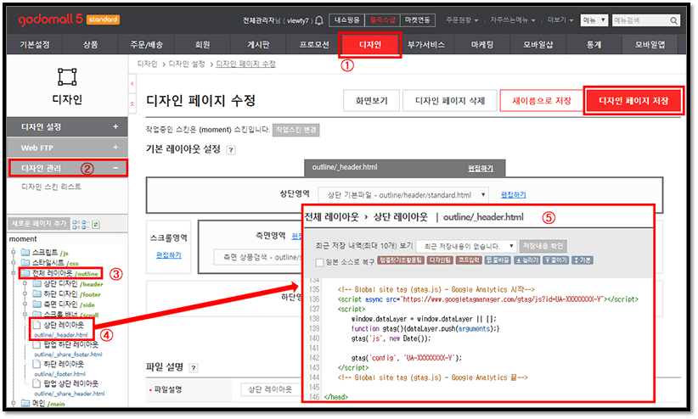Open the 마케팅 top menu

pyautogui.click(x=482, y=44)
